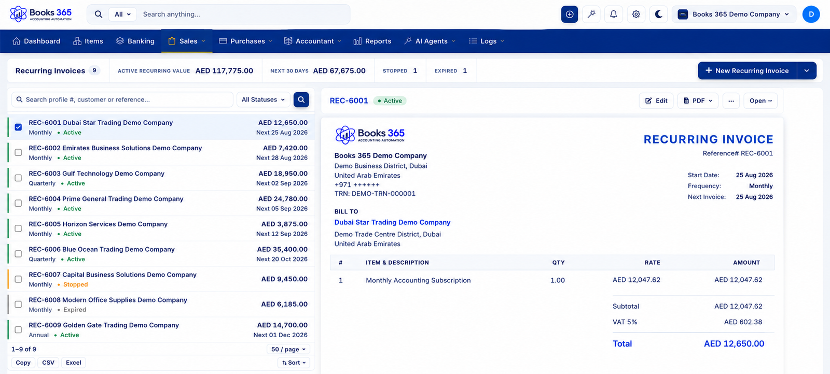Screen dimensions: 830x374
Task: Tick the REC-6006 Blue Ocean Trading checkbox
Action: (18, 254)
